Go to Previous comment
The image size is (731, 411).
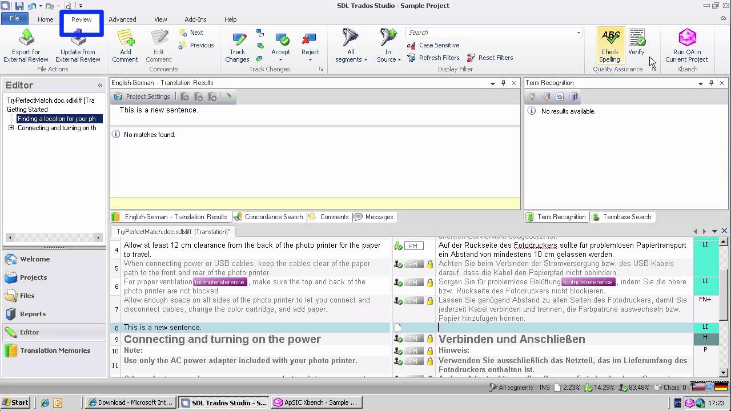click(196, 45)
